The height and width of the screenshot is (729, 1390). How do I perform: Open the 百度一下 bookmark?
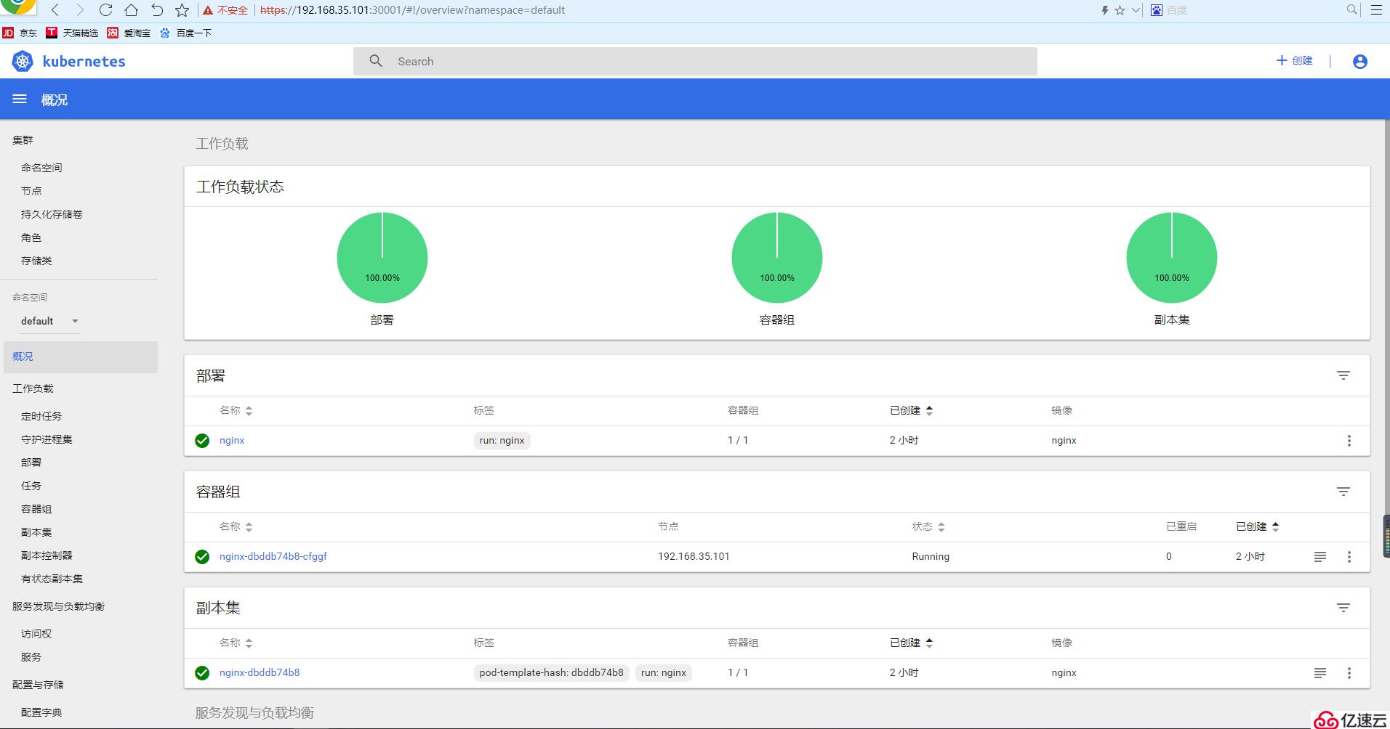click(185, 33)
